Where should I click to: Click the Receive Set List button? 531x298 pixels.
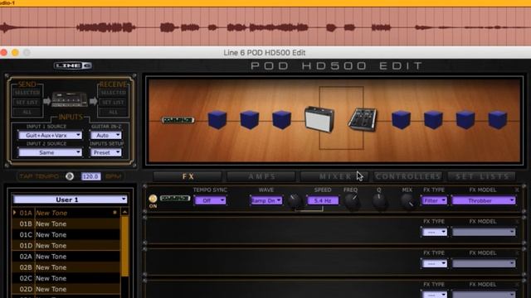(x=114, y=102)
